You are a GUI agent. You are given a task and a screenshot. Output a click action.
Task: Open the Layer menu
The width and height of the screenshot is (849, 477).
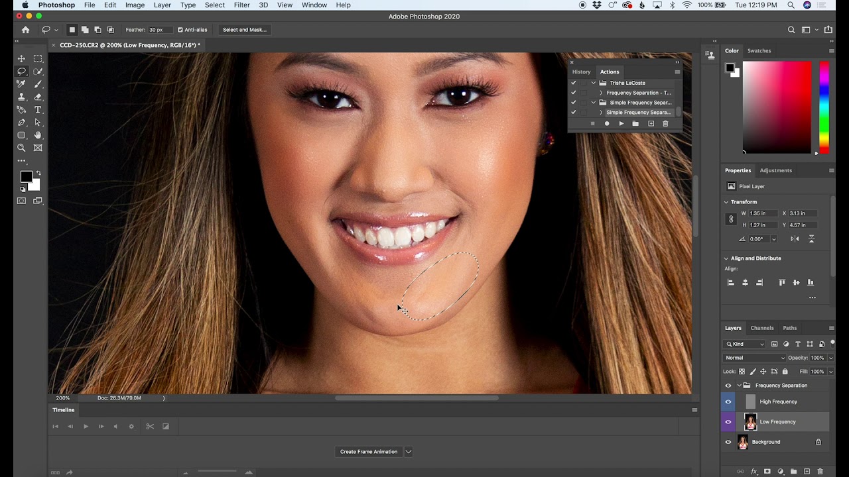pyautogui.click(x=163, y=5)
